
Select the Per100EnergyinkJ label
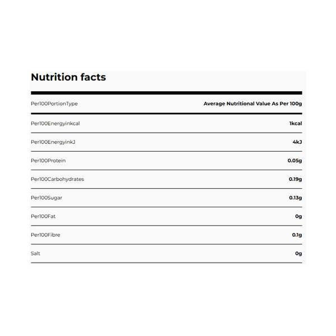click(x=53, y=142)
